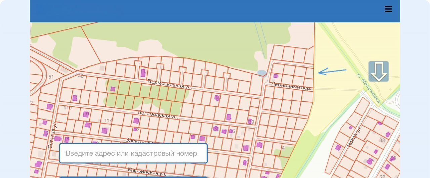This screenshot has height=178, width=430.
Task: Click the 'Богородская ул.' street label
Action: [x=158, y=114]
